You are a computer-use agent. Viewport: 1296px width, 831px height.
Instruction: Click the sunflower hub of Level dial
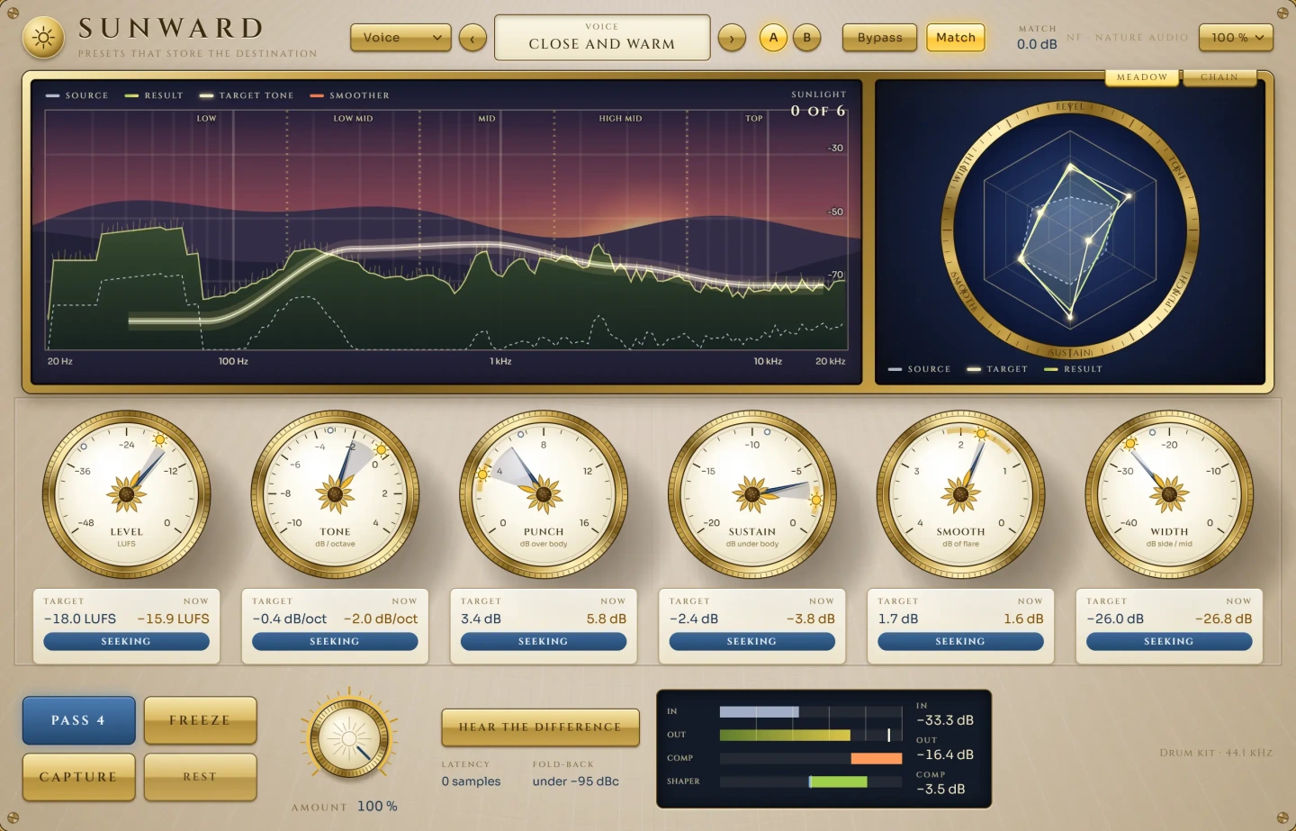127,493
